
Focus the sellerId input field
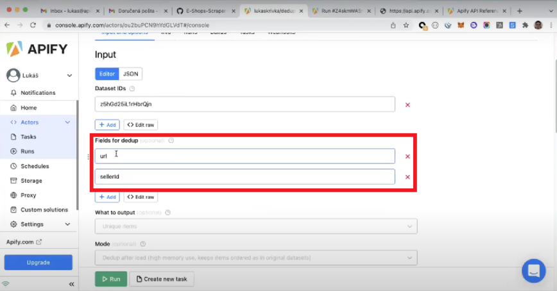(244, 177)
